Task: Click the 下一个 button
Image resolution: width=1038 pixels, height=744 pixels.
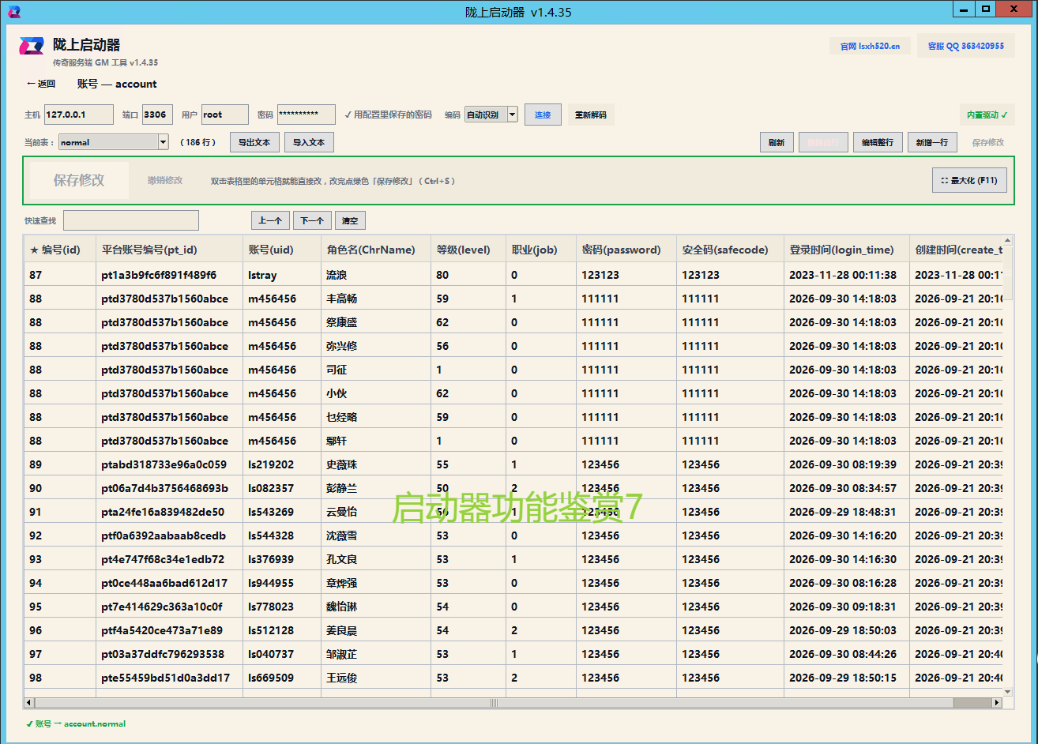Action: [x=312, y=220]
